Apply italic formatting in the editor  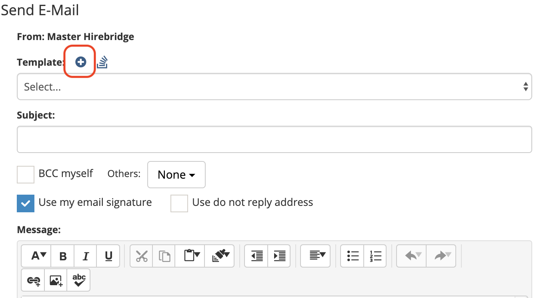85,256
